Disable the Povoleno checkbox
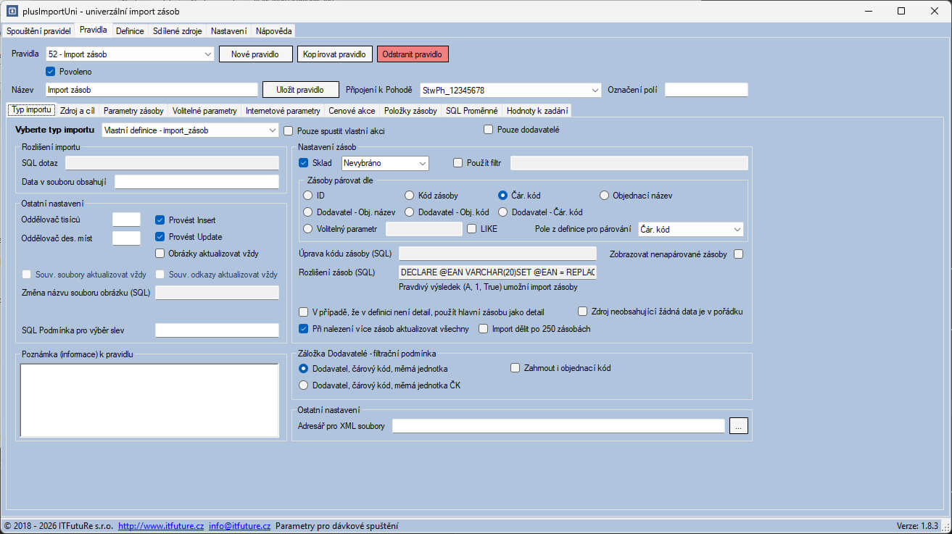 tap(51, 72)
